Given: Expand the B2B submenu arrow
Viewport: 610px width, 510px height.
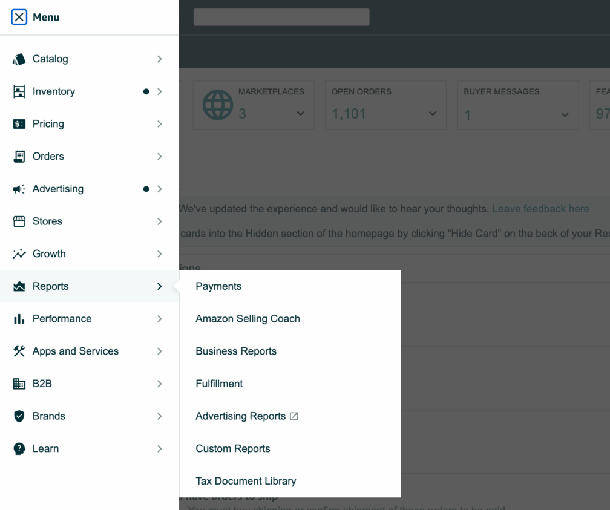Looking at the screenshot, I should 160,384.
